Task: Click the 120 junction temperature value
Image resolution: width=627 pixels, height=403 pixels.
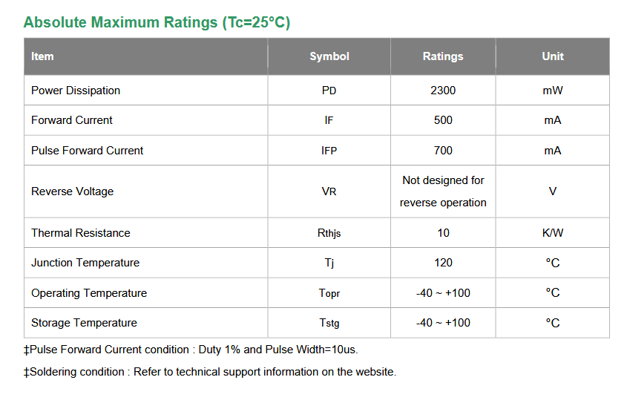Action: pyautogui.click(x=443, y=263)
